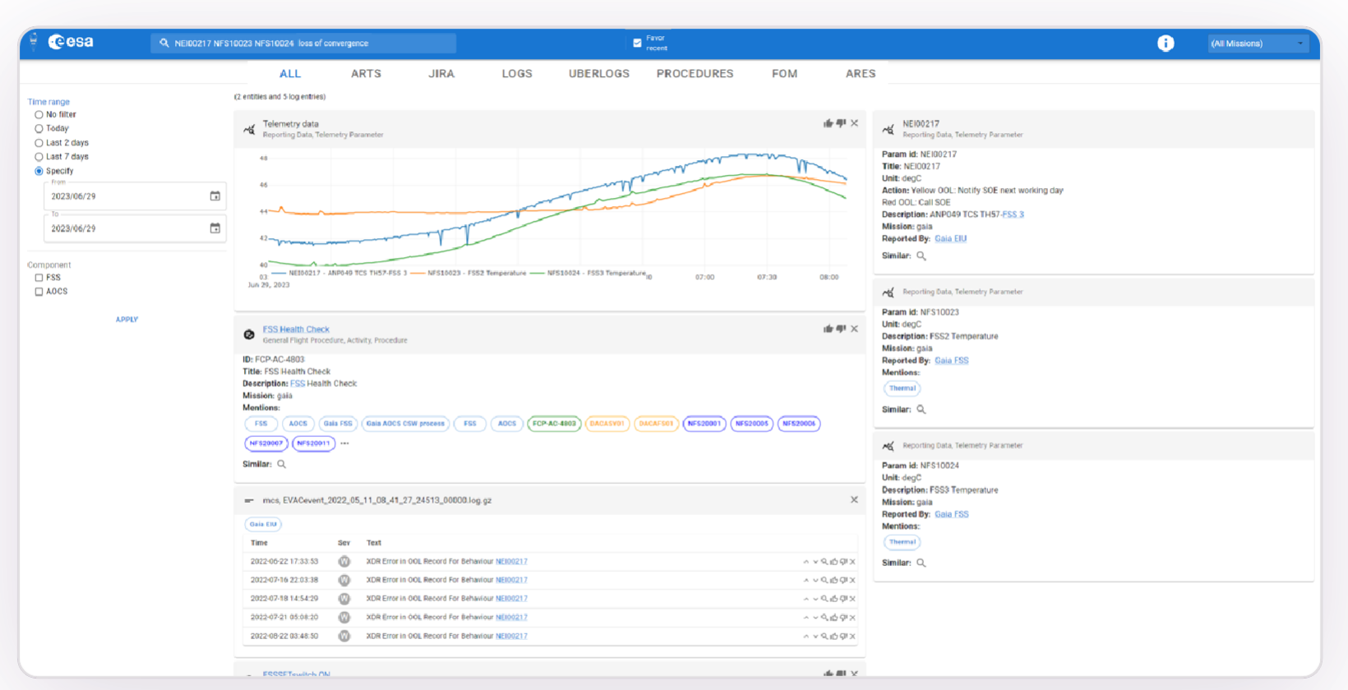This screenshot has height=690, width=1348.
Task: Toggle the Favor recent checkbox
Action: (x=637, y=43)
